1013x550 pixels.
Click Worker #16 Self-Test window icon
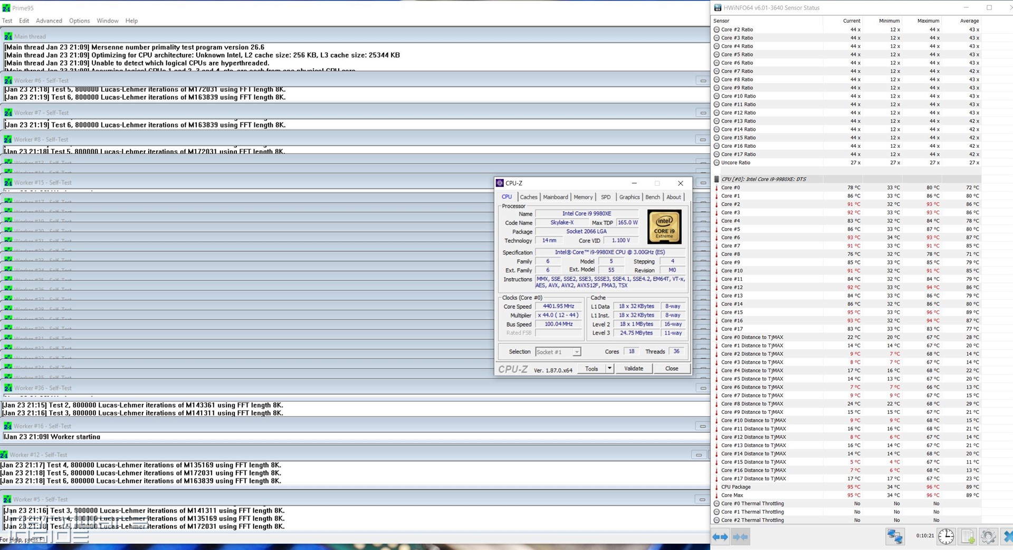[8, 426]
